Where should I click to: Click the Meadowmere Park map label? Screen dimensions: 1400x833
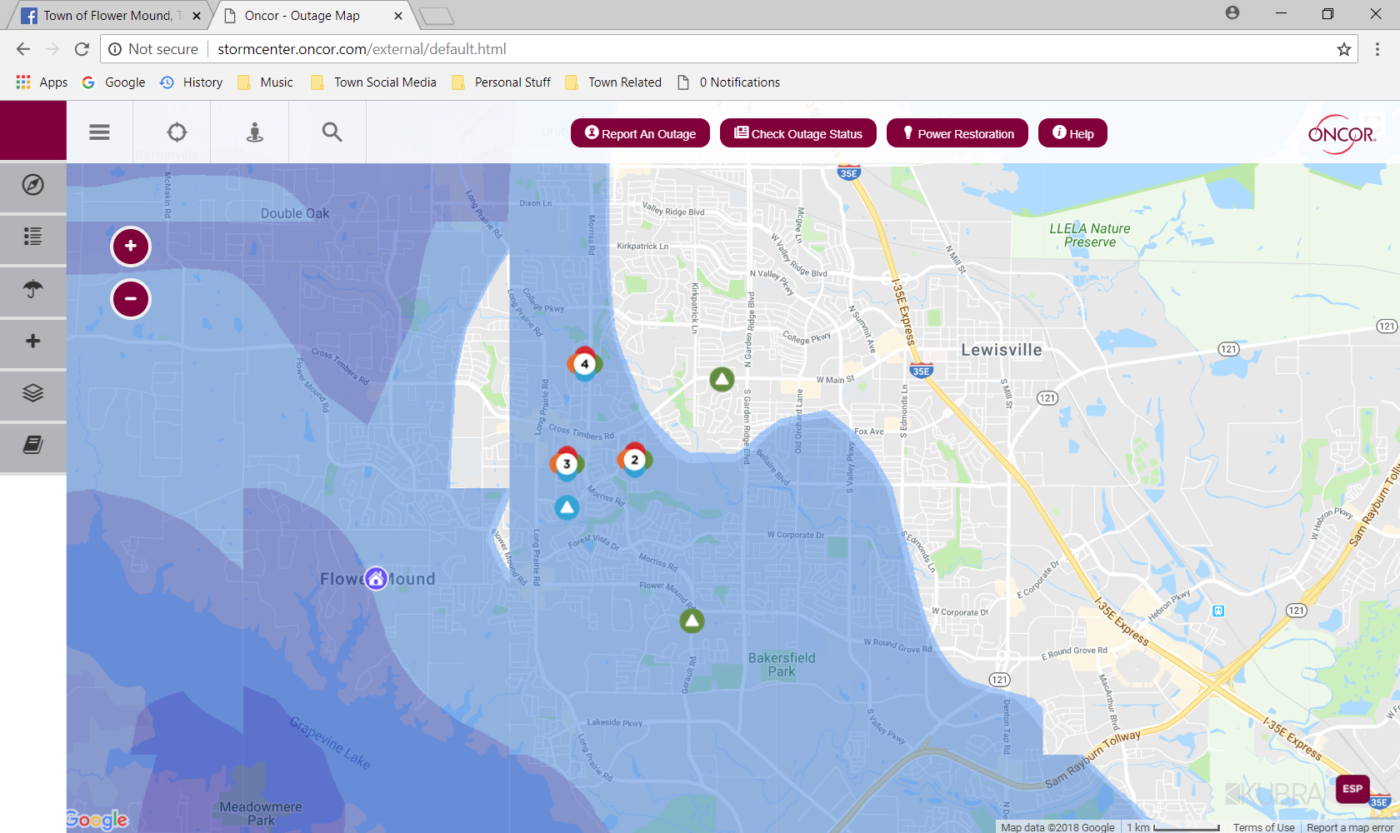(261, 814)
